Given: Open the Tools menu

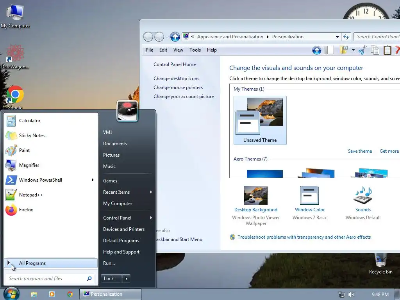Looking at the screenshot, I should 195,50.
